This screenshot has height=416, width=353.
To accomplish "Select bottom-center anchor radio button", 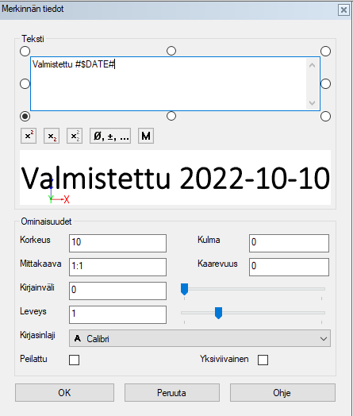I will tap(171, 116).
